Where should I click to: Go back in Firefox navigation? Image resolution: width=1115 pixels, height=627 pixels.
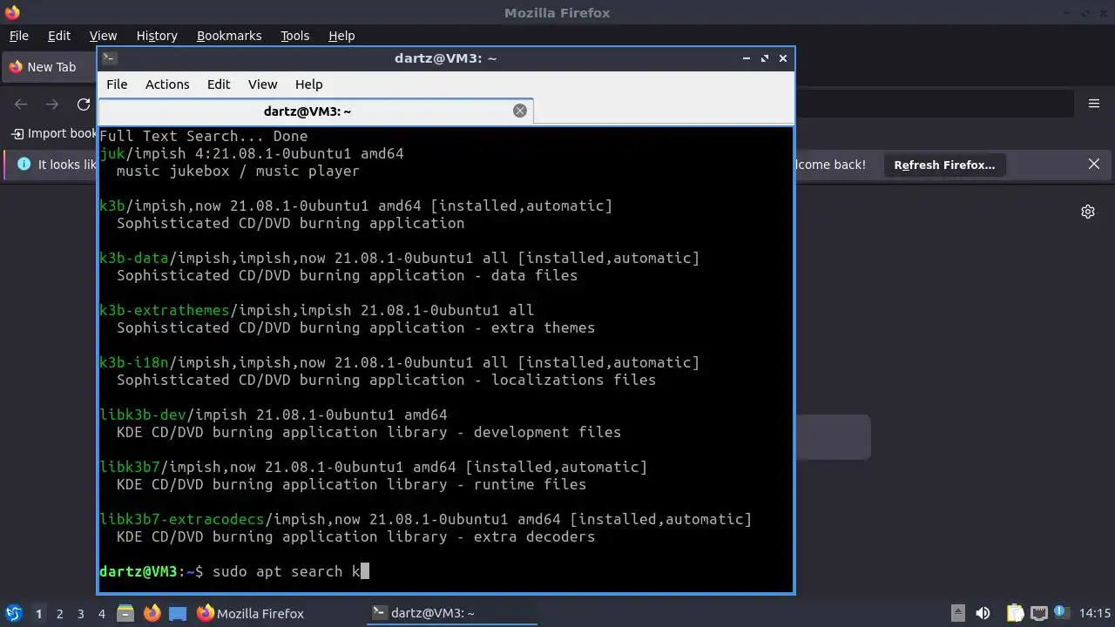(x=21, y=104)
